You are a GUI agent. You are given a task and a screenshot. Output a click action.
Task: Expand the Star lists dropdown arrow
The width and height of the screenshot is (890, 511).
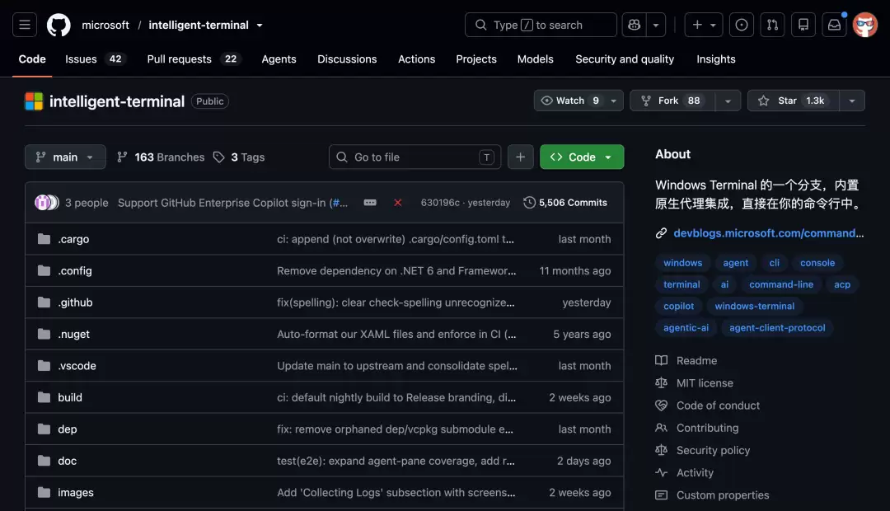852,101
